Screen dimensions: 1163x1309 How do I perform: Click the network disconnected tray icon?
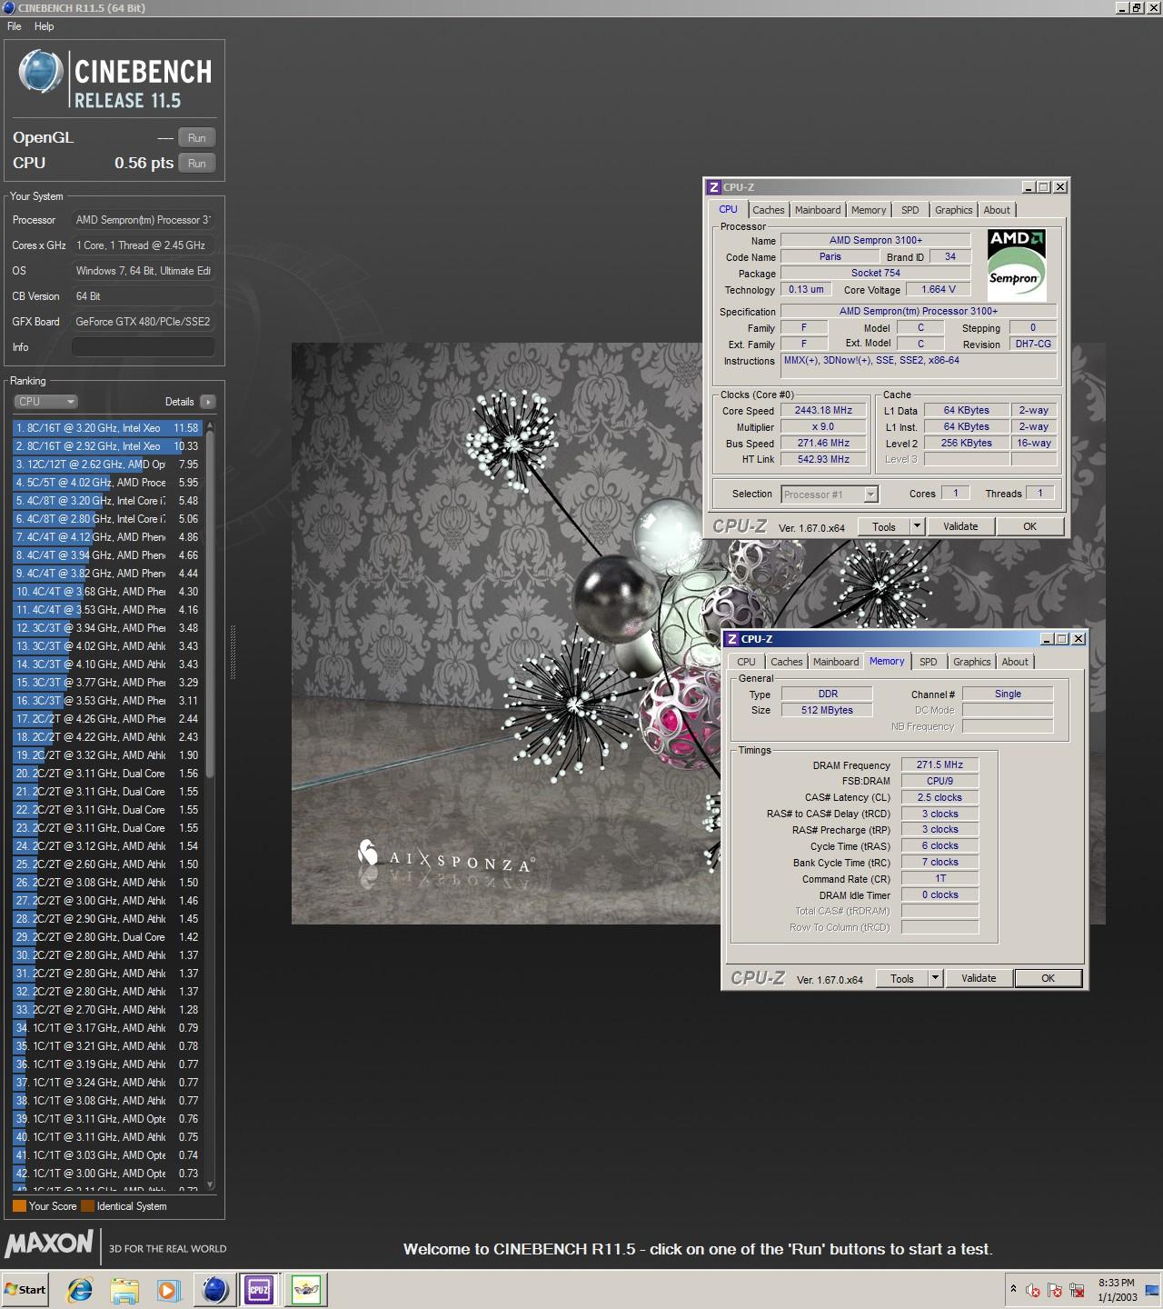click(x=1077, y=1290)
